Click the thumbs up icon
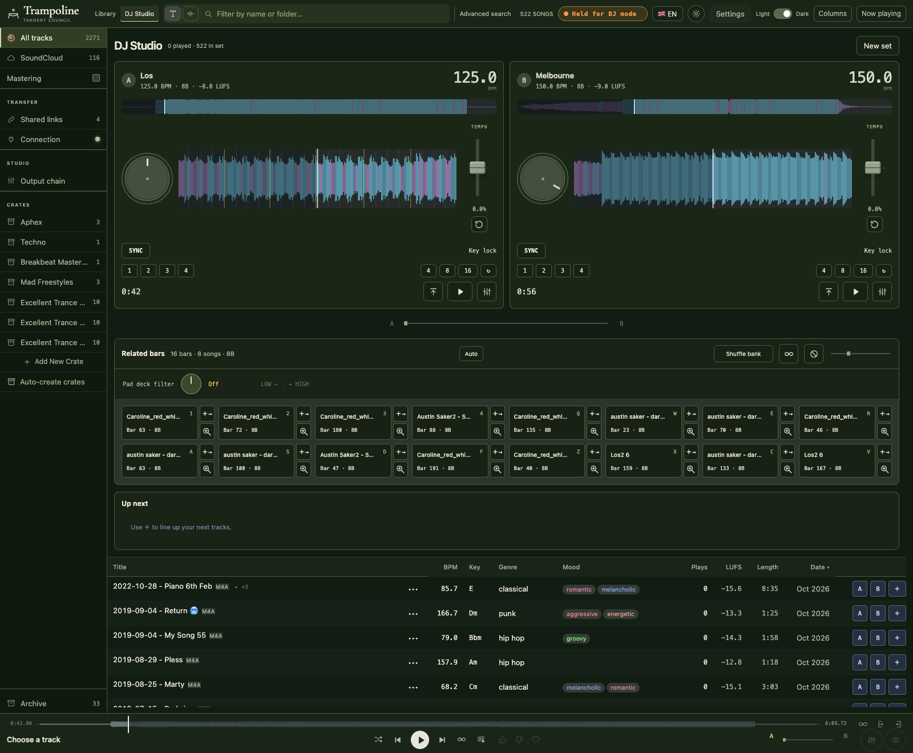 503,740
